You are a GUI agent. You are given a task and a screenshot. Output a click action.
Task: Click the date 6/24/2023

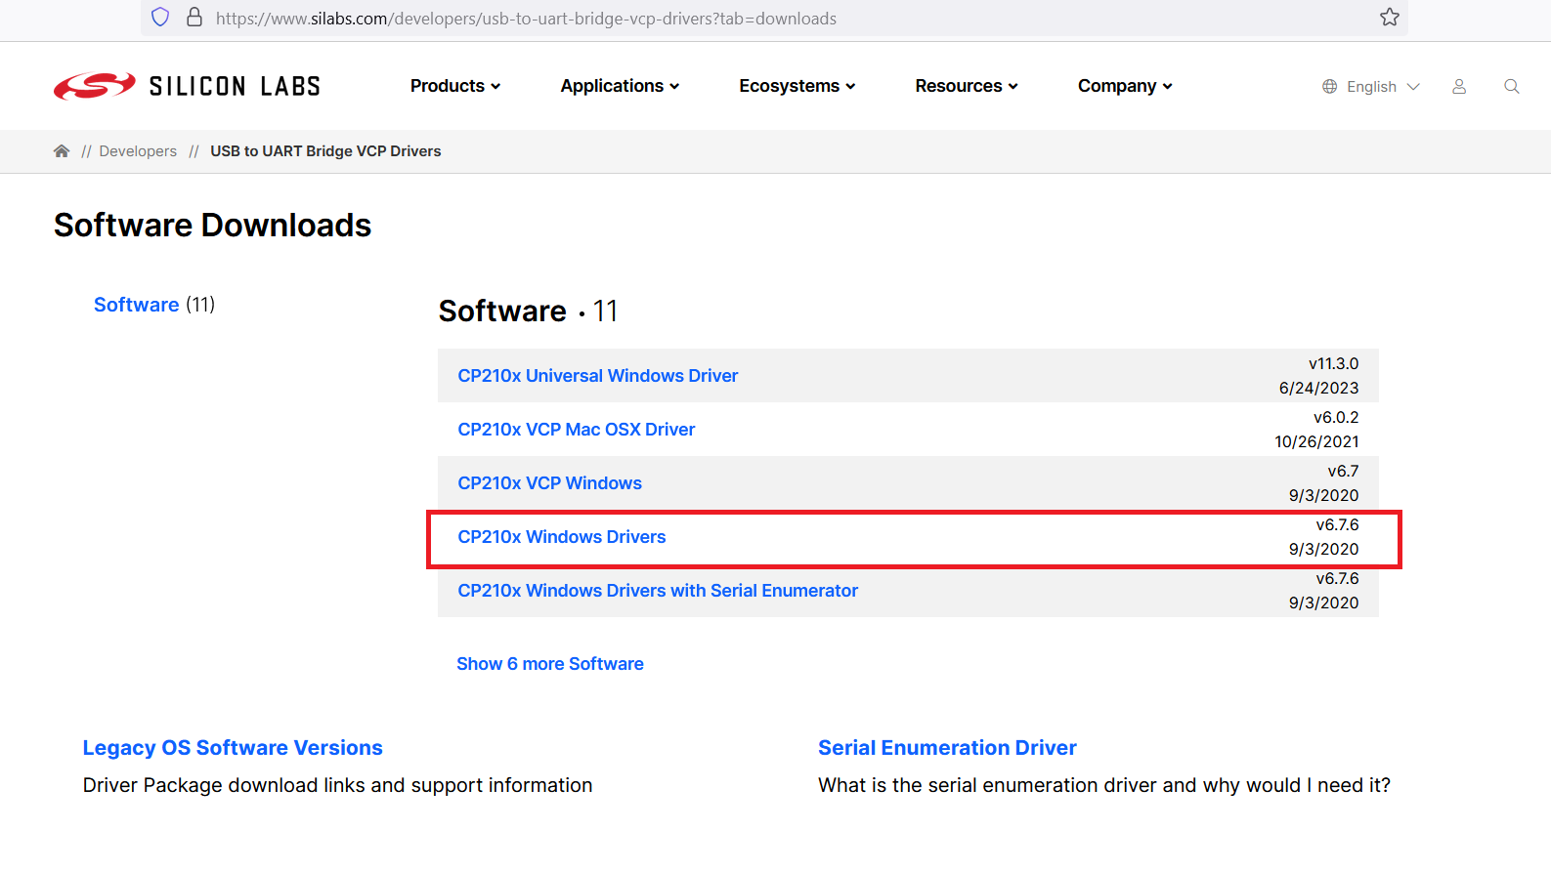coord(1318,388)
